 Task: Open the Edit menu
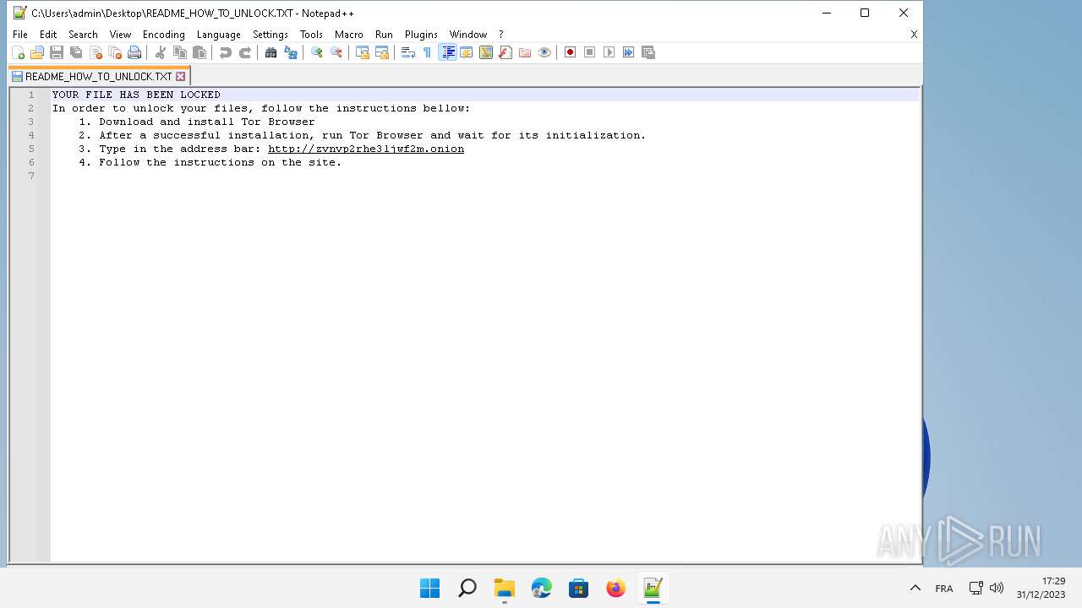48,35
